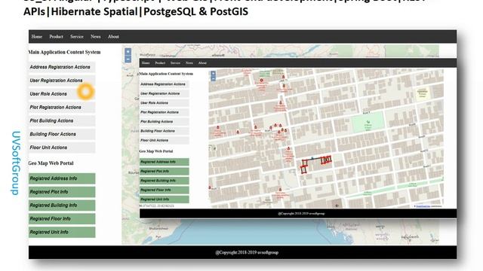Click Main Application Content System heading in front window
The height and width of the screenshot is (271, 483).
(166, 74)
